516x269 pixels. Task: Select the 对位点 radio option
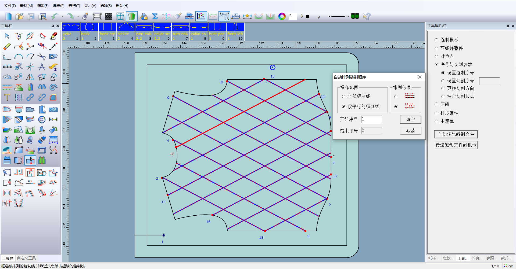(436, 56)
